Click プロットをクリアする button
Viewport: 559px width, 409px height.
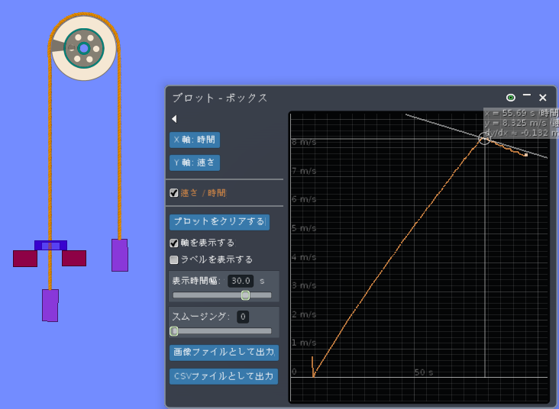[x=219, y=221]
